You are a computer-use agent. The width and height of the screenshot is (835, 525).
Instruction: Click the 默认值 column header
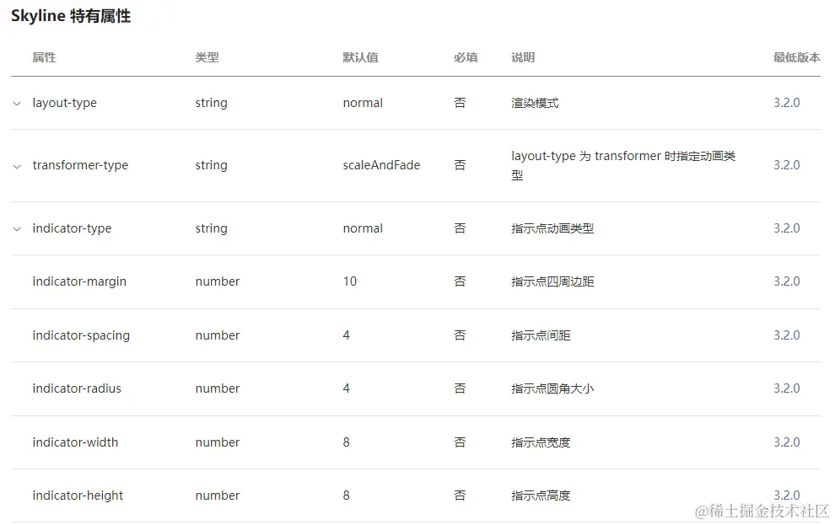(x=360, y=57)
